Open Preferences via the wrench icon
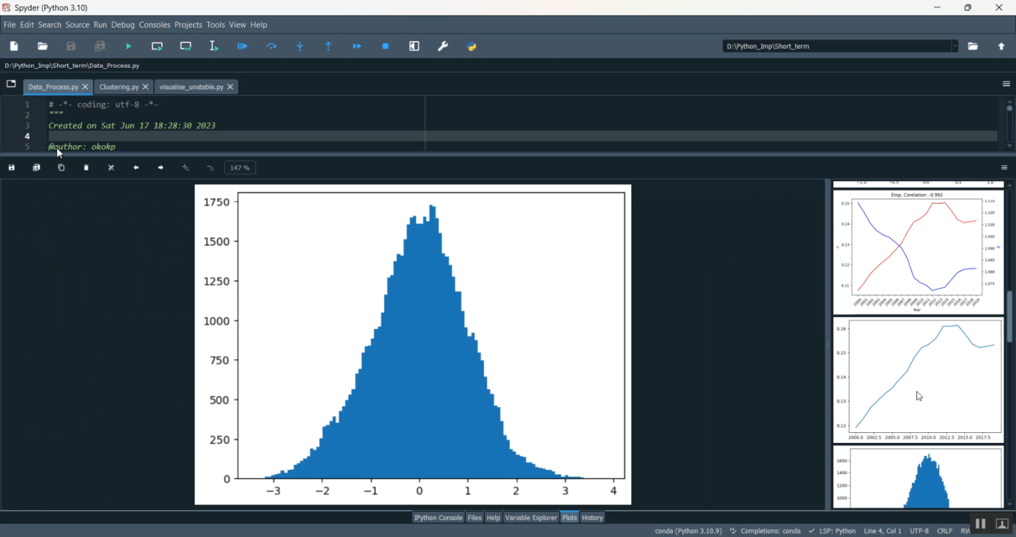 click(443, 47)
